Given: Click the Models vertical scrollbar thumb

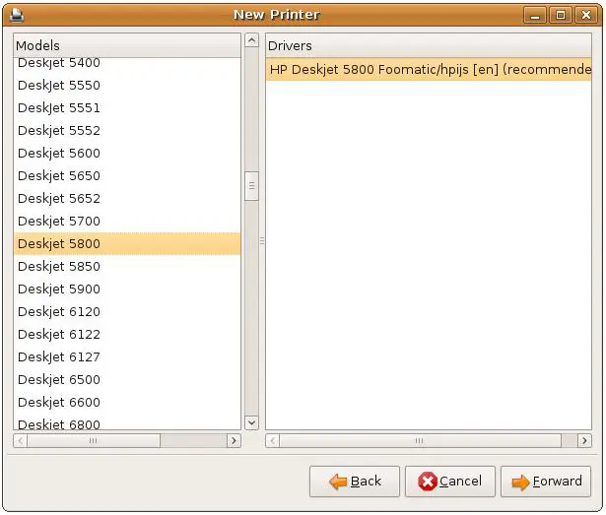Looking at the screenshot, I should [x=251, y=185].
